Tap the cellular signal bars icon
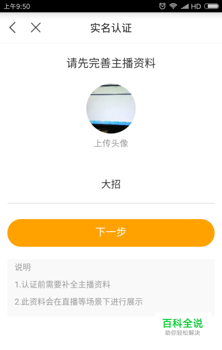 (185, 7)
